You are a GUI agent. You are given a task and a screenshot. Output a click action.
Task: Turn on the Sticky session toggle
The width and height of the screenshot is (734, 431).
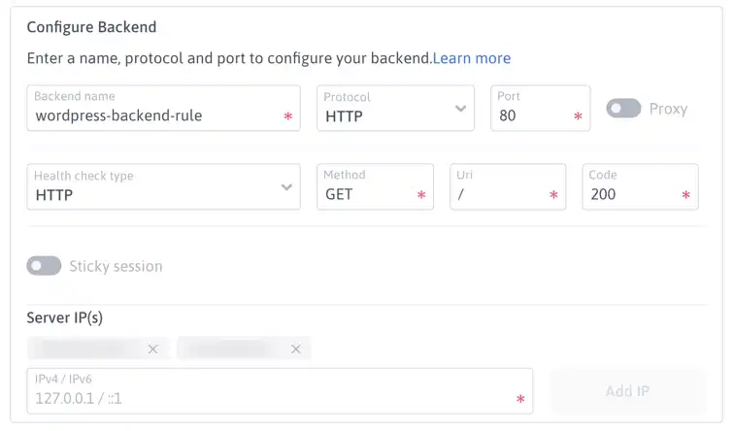44,266
